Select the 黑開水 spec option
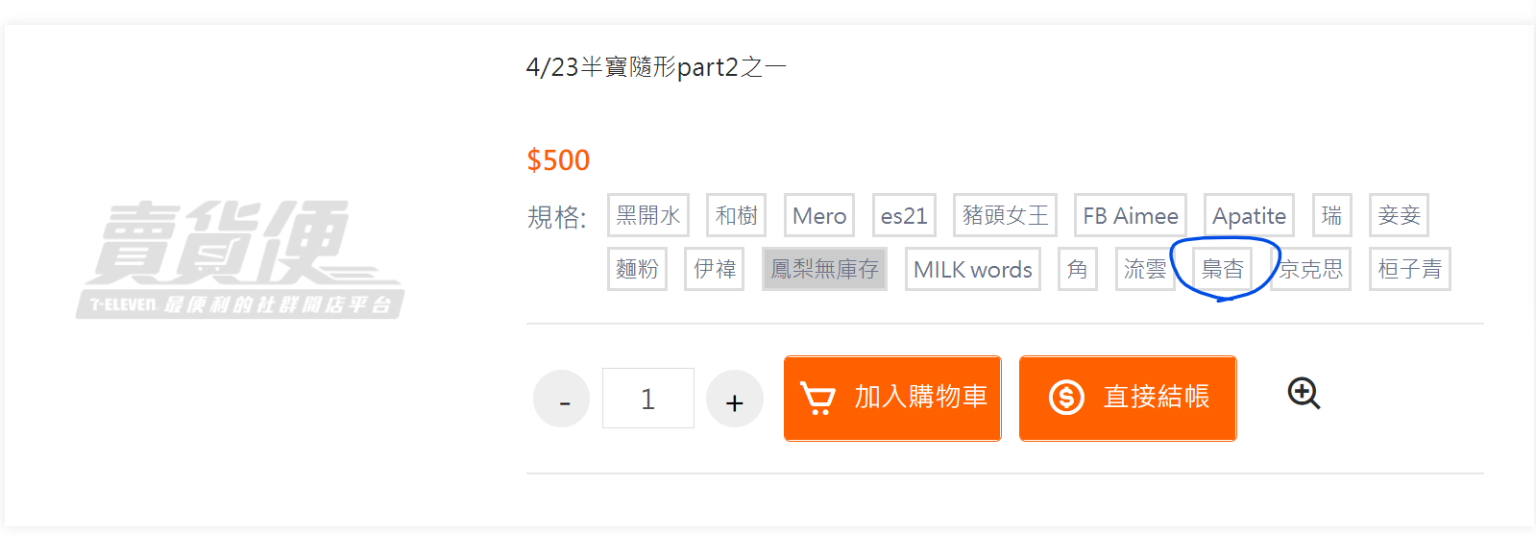1536x558 pixels. [648, 215]
